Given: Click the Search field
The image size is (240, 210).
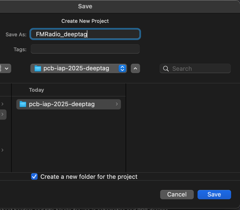Looking at the screenshot, I should 198,69.
